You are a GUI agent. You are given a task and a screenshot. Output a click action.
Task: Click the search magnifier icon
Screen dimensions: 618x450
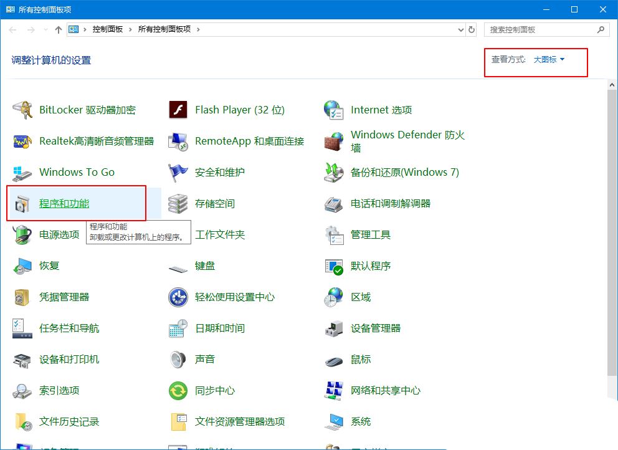601,29
